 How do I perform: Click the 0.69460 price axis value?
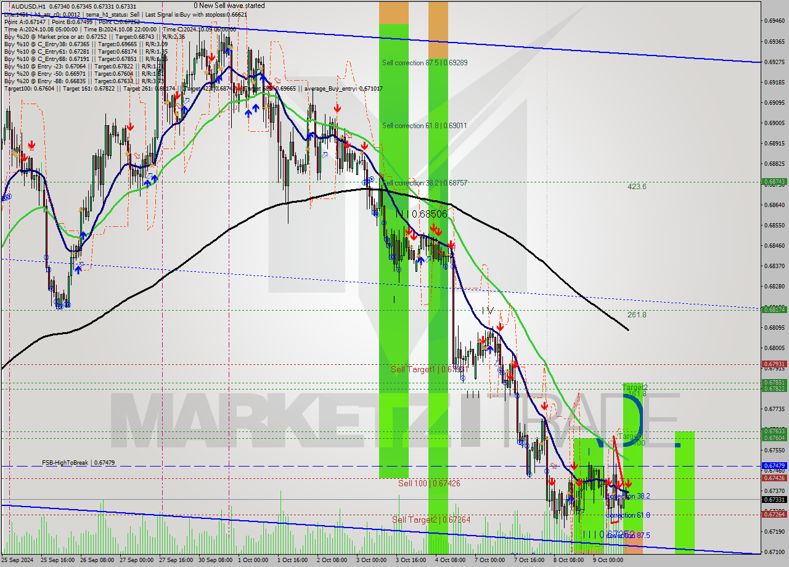774,21
